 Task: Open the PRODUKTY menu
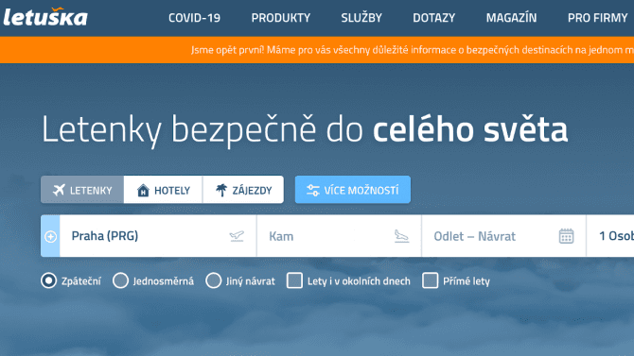pos(281,18)
